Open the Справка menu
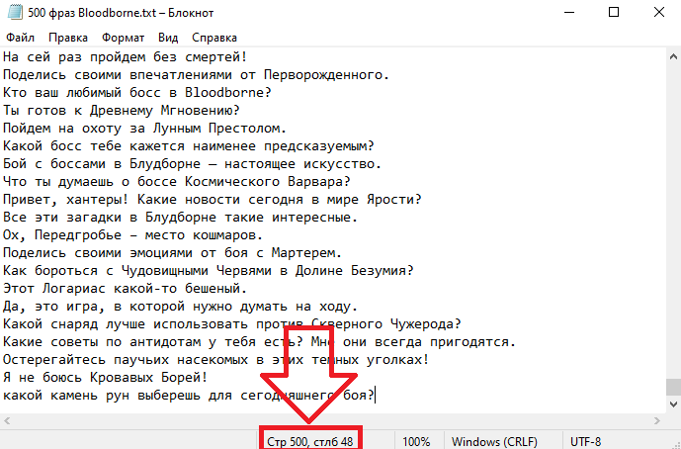The image size is (681, 449). pos(214,38)
